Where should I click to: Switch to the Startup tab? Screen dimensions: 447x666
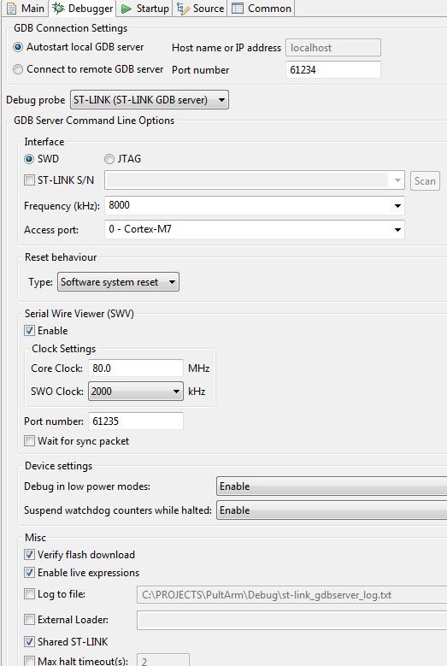[144, 9]
